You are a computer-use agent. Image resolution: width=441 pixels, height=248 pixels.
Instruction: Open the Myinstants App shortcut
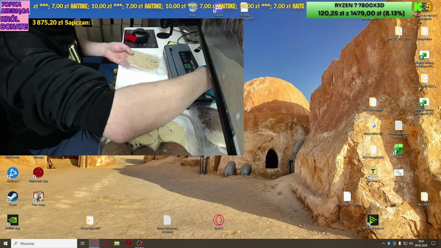tap(38, 175)
